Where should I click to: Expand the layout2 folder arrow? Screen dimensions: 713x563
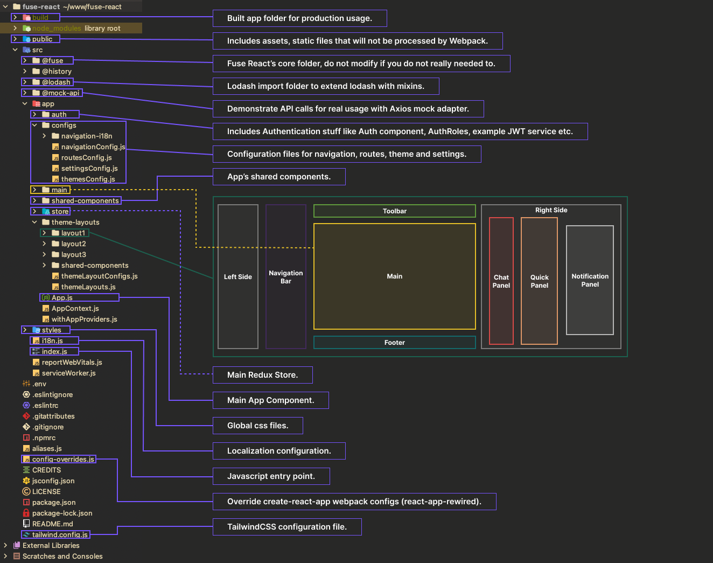coord(44,244)
